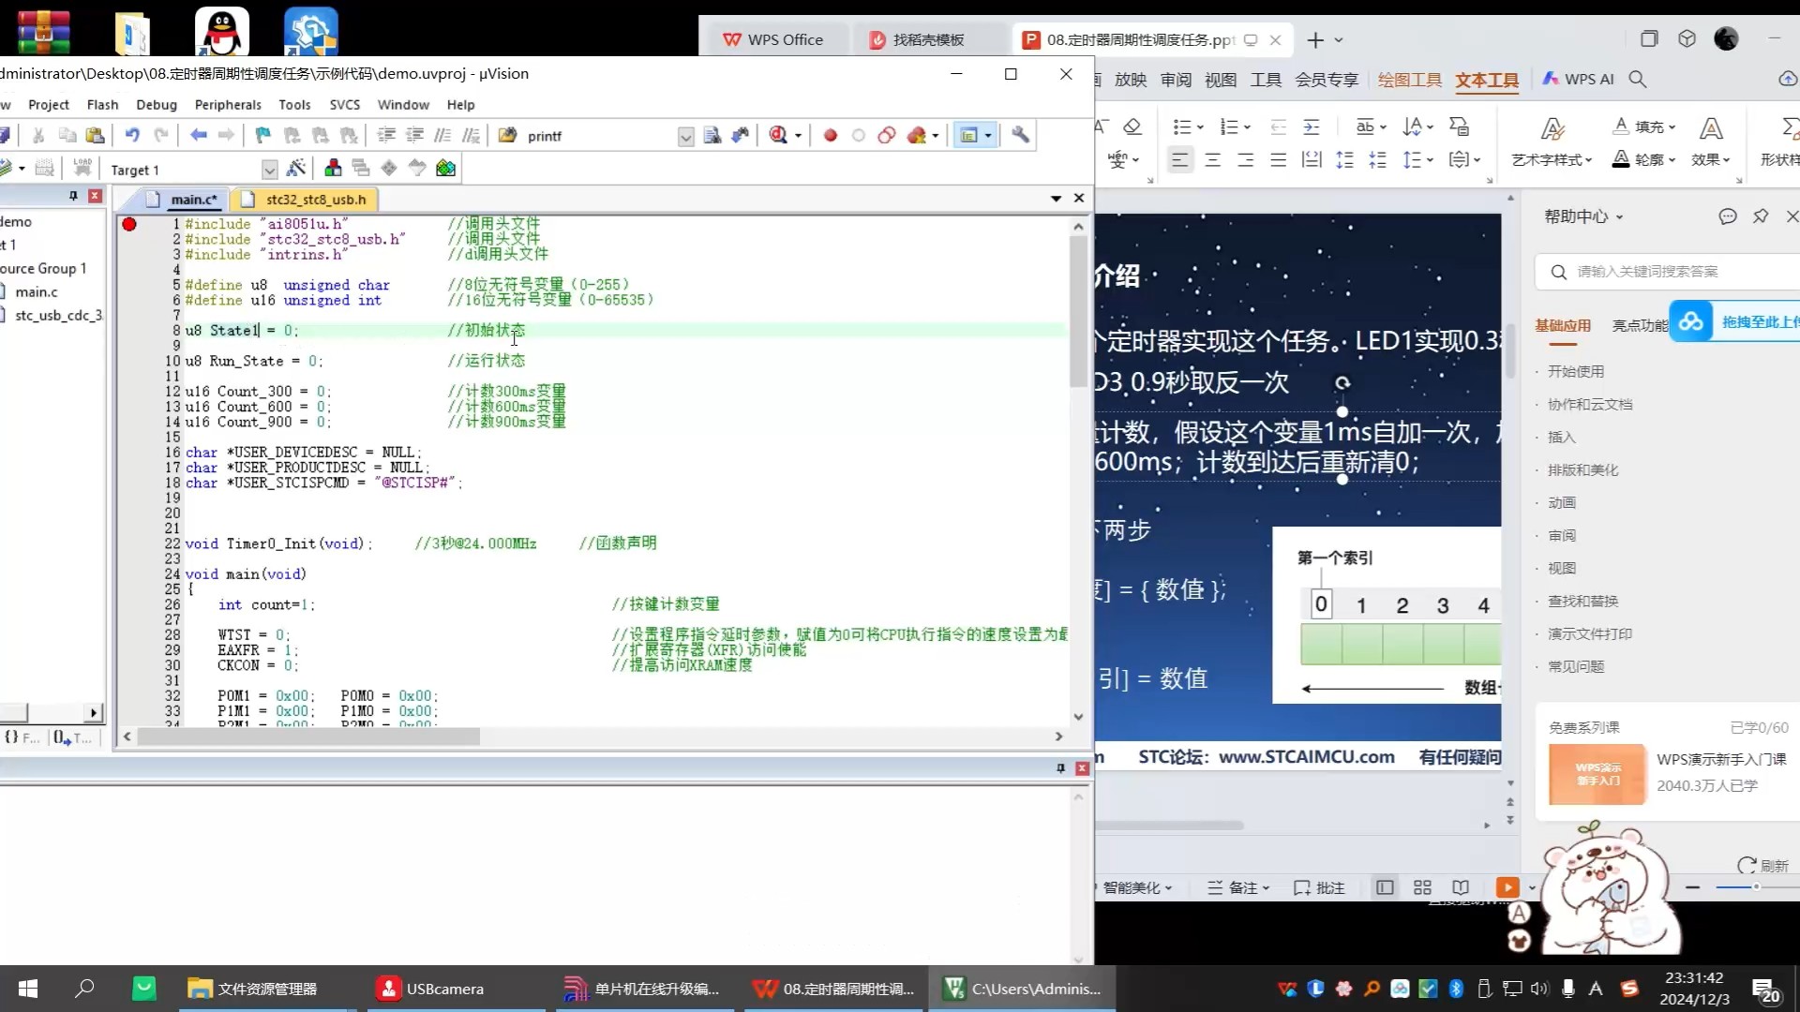This screenshot has width=1800, height=1012.
Task: Click the clear formatting eraser icon
Action: pos(1132,126)
